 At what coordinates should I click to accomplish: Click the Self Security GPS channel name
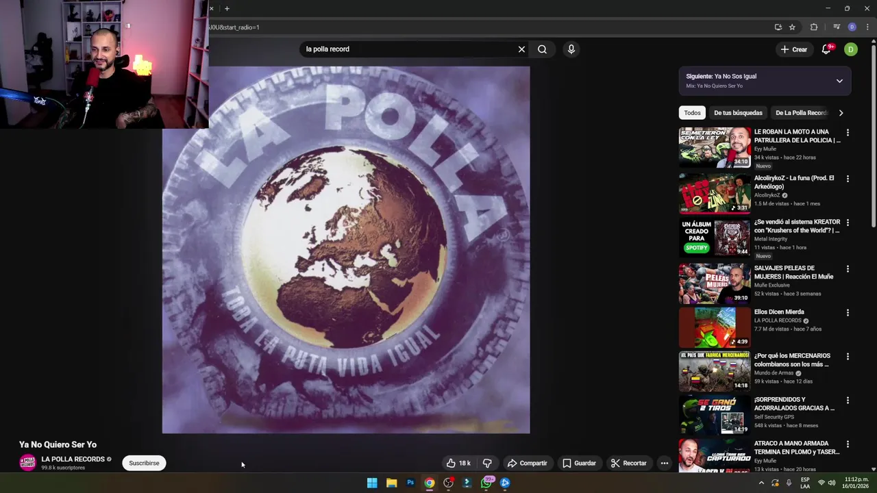(x=774, y=417)
